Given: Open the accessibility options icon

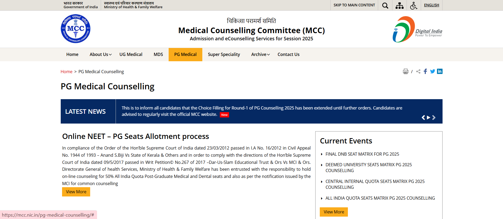Looking at the screenshot, I should pos(414,5).
